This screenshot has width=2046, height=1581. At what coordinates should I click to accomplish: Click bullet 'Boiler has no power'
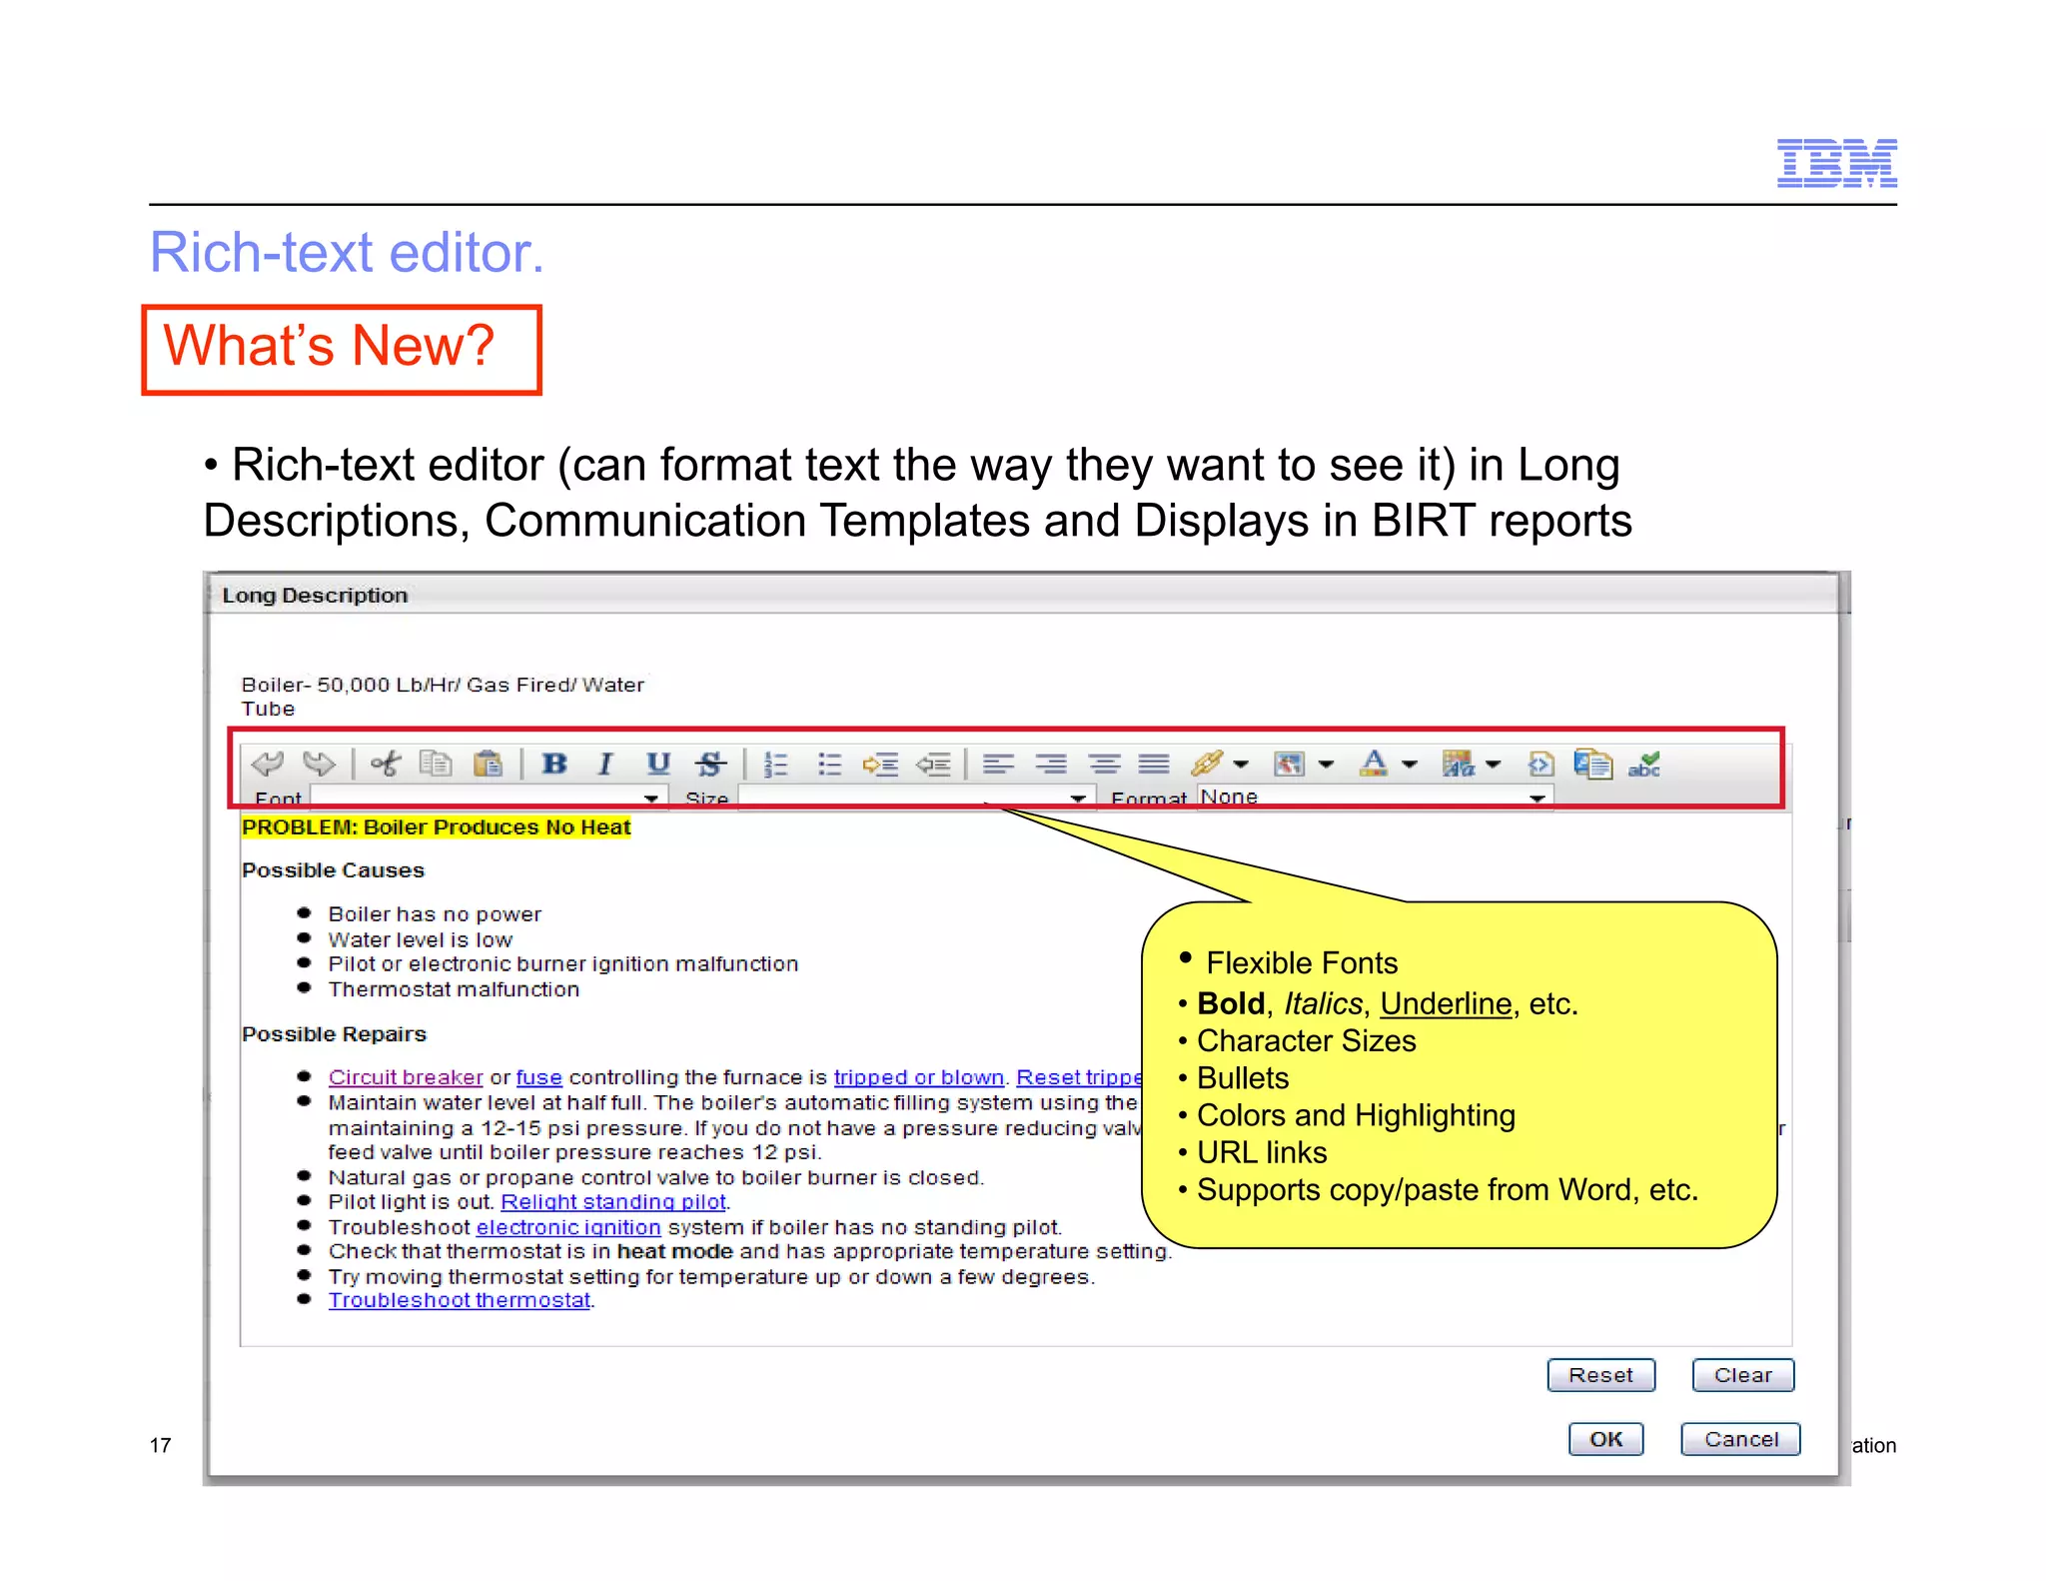(x=435, y=914)
